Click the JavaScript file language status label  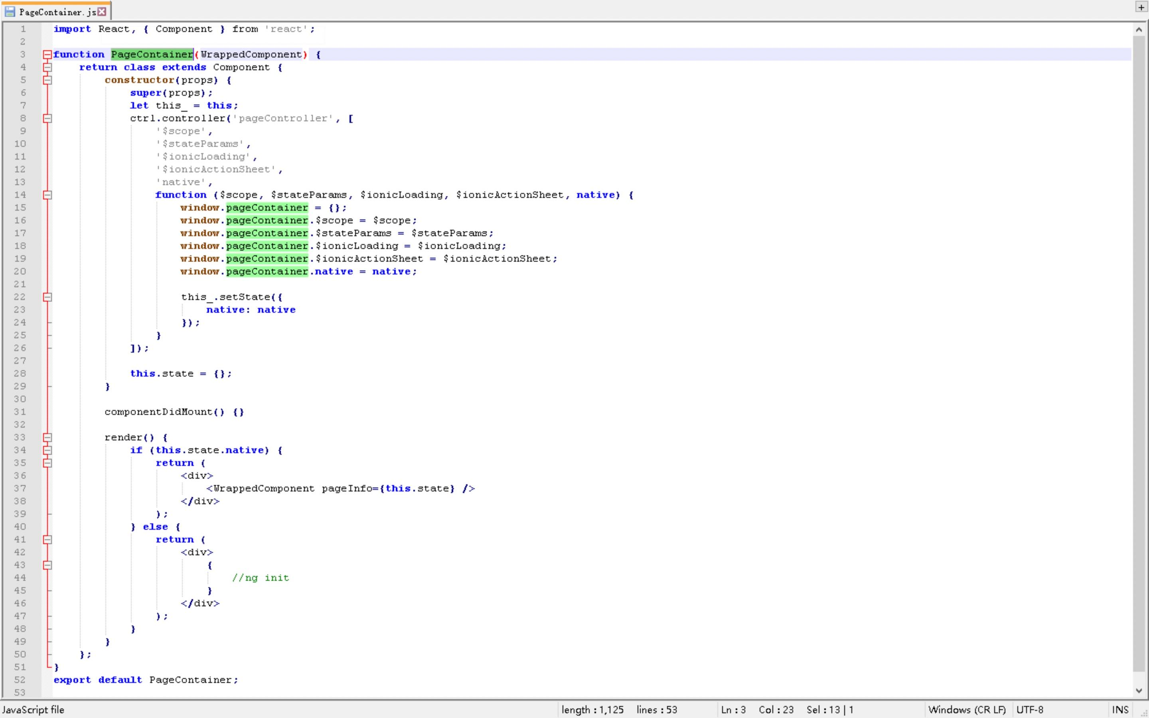coord(33,710)
